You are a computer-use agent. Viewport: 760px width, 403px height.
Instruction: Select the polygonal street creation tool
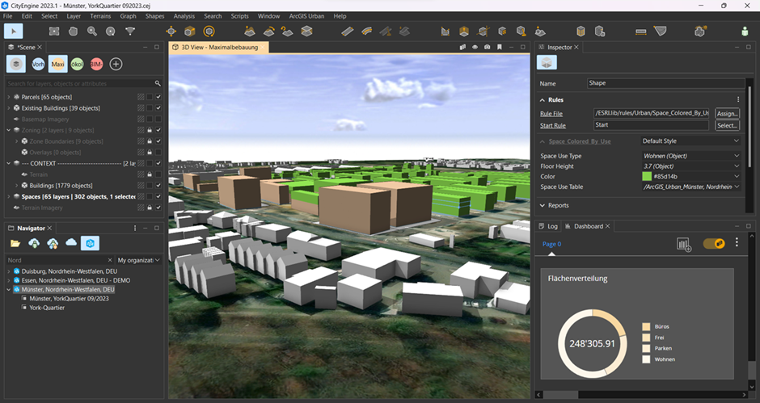pyautogui.click(x=347, y=31)
